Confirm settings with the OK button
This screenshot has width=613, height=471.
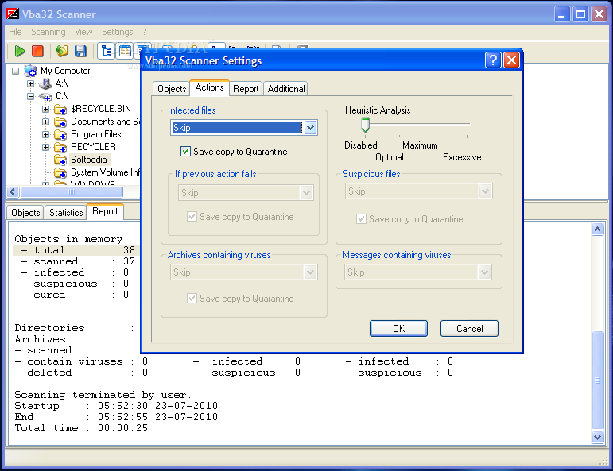399,329
